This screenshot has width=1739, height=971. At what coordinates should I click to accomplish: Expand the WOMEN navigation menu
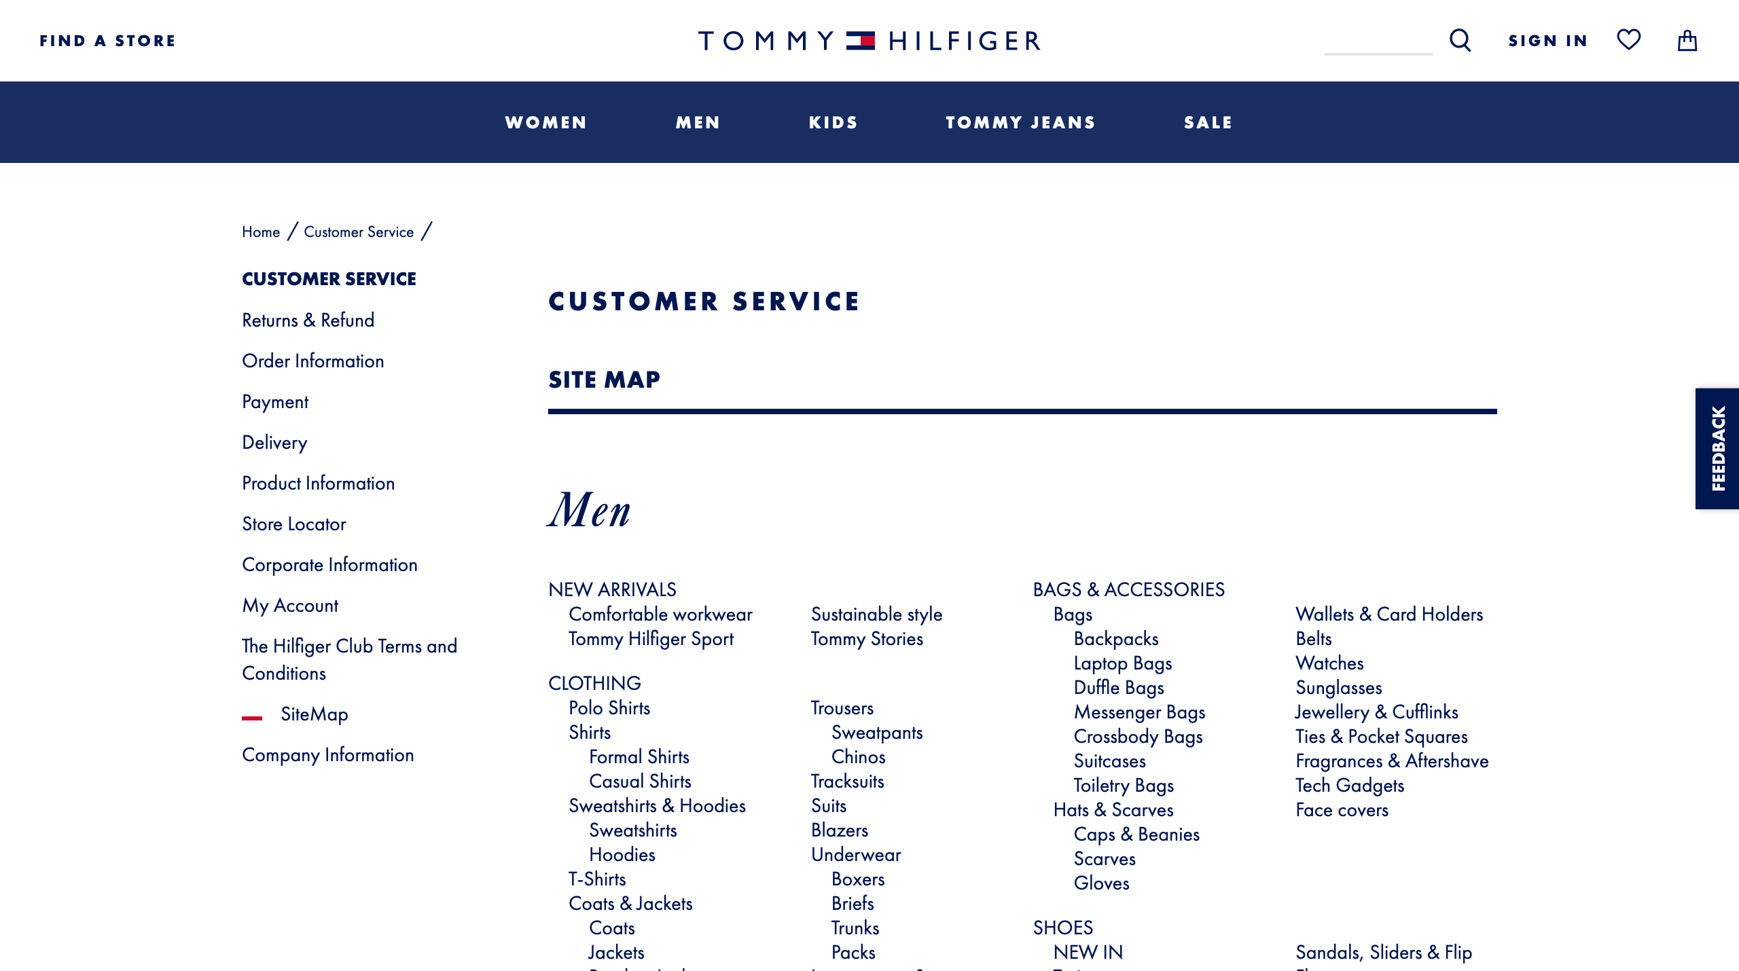coord(546,122)
